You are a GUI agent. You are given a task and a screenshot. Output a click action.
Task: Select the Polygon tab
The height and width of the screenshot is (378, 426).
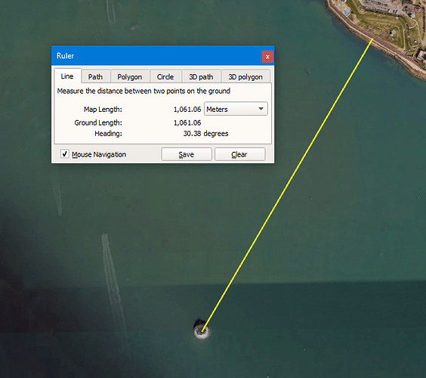point(130,76)
